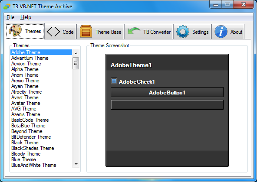Click the dark text field under AdobeButton1
This screenshot has height=182, width=257.
[167, 105]
